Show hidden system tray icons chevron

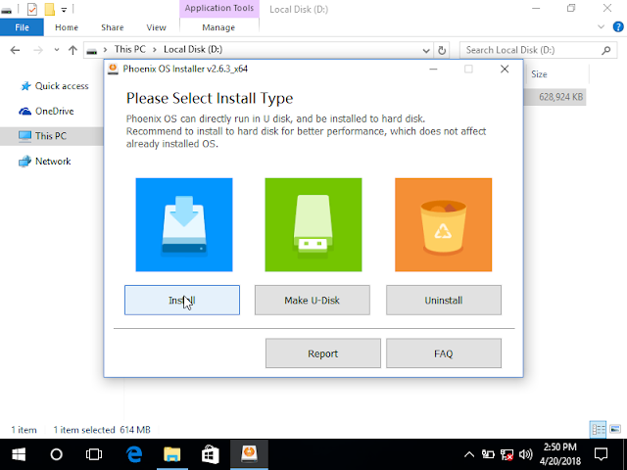tap(469, 454)
